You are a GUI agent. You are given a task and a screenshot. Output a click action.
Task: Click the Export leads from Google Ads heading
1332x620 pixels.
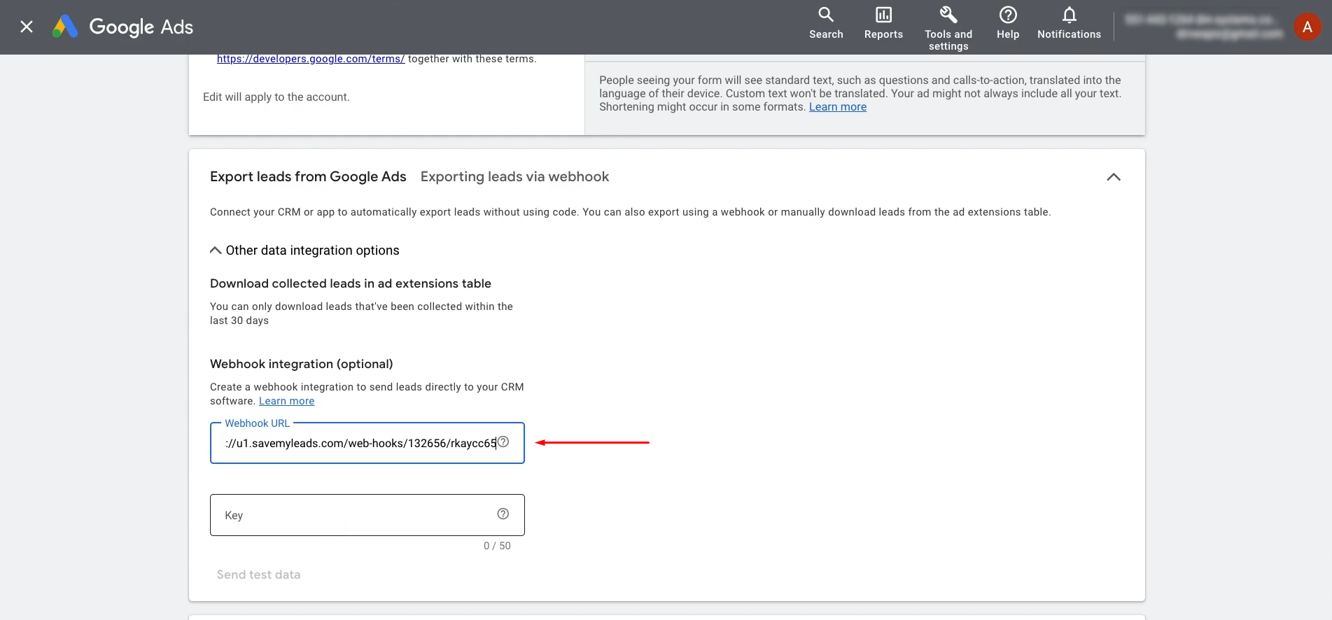point(308,177)
